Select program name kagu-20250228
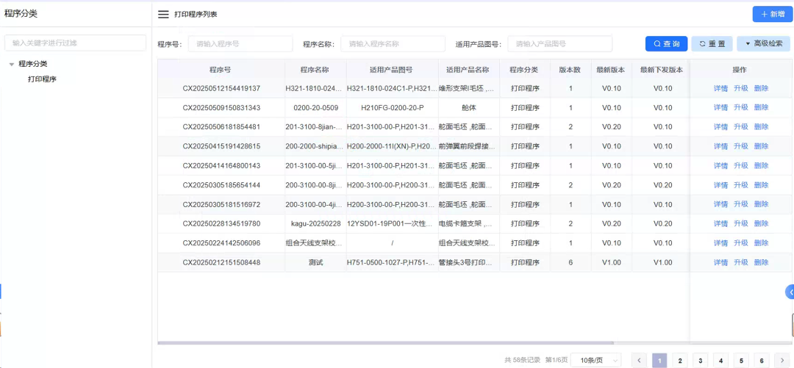 pyautogui.click(x=316, y=223)
